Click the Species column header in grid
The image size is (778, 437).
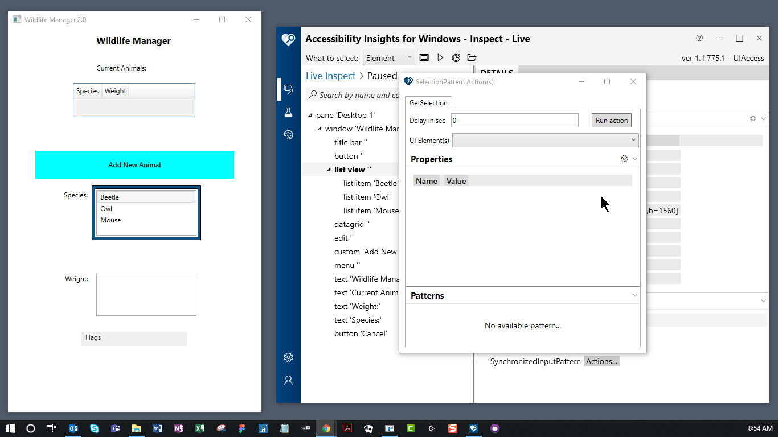point(88,91)
